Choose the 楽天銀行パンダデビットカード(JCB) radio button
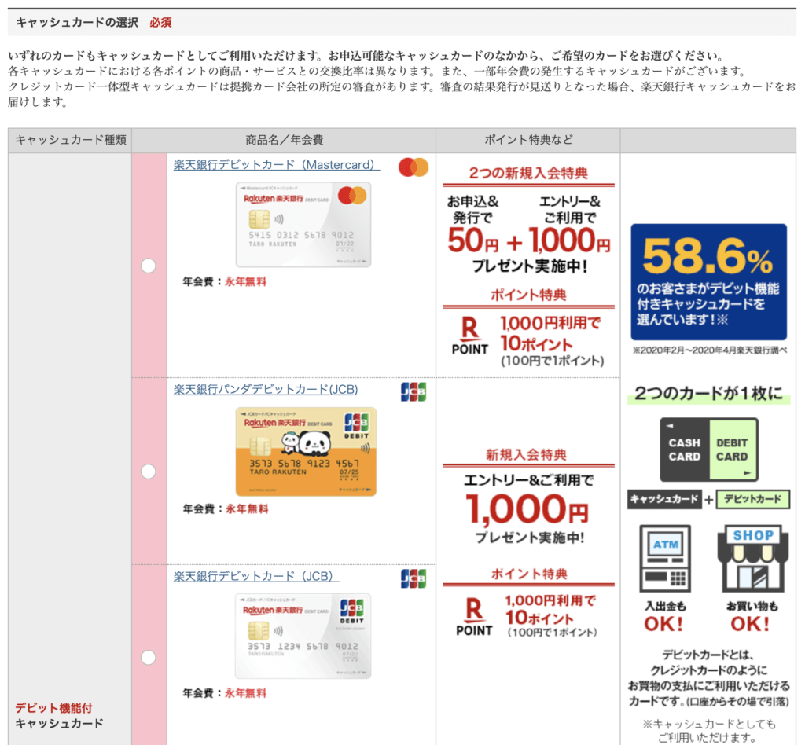Image resolution: width=805 pixels, height=745 pixels. pyautogui.click(x=149, y=472)
